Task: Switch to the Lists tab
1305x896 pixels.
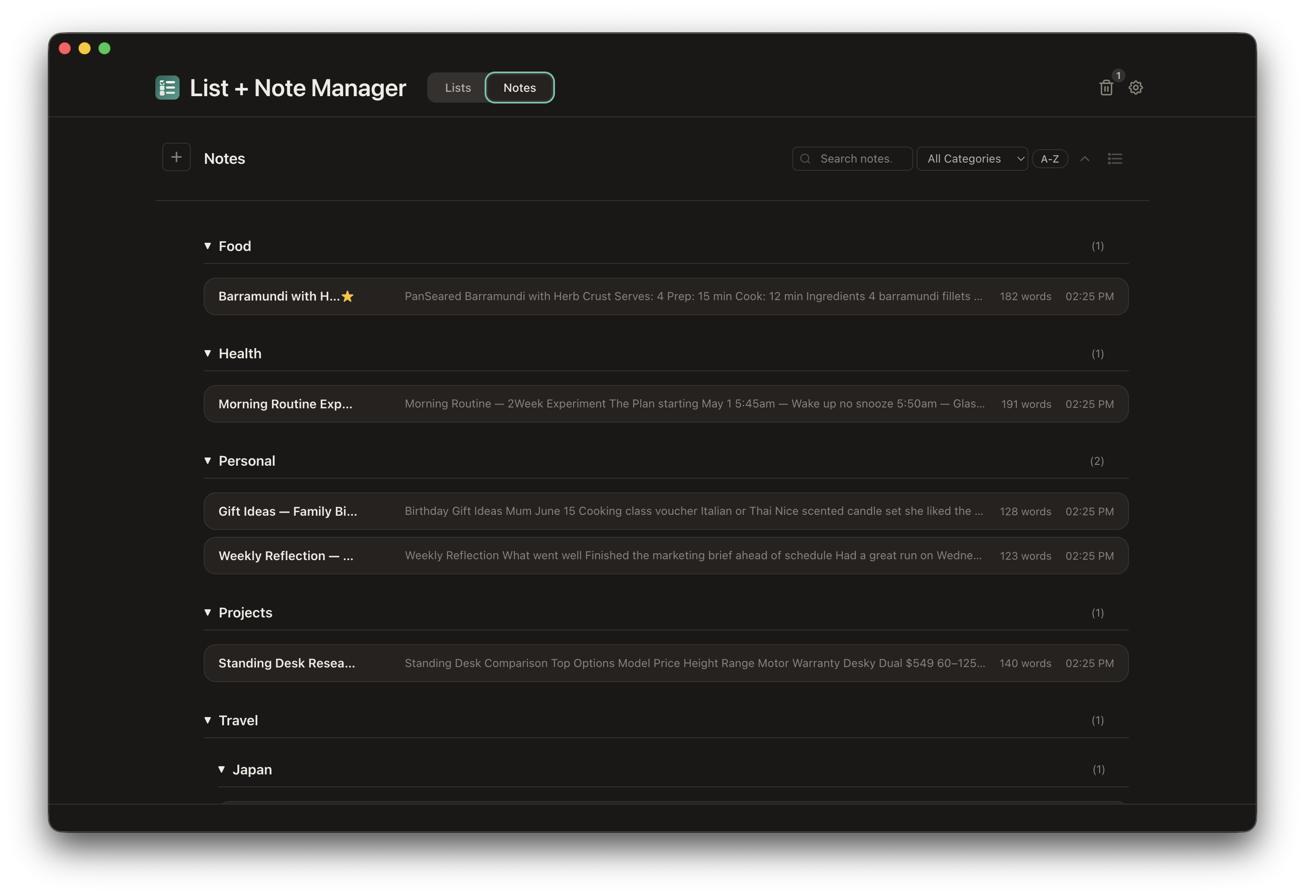Action: point(458,88)
